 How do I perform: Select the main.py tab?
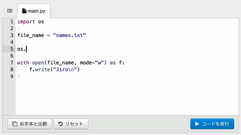pyautogui.click(x=34, y=11)
